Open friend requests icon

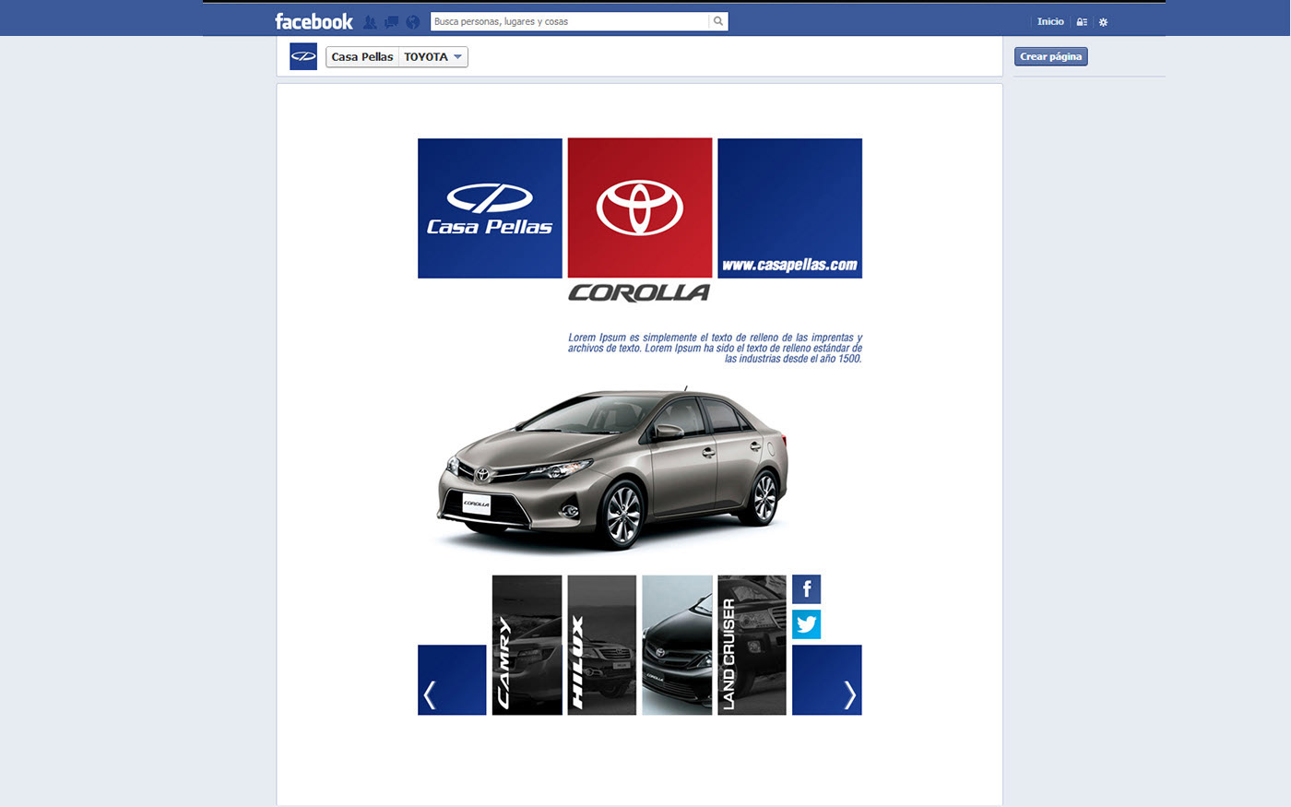point(370,22)
